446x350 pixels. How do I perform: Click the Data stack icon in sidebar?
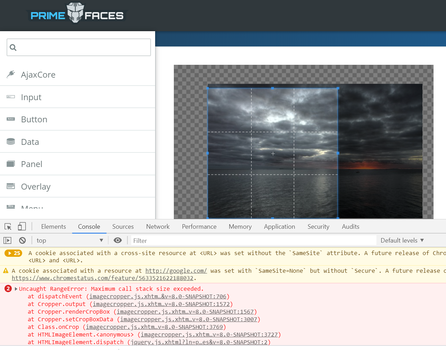coord(11,141)
